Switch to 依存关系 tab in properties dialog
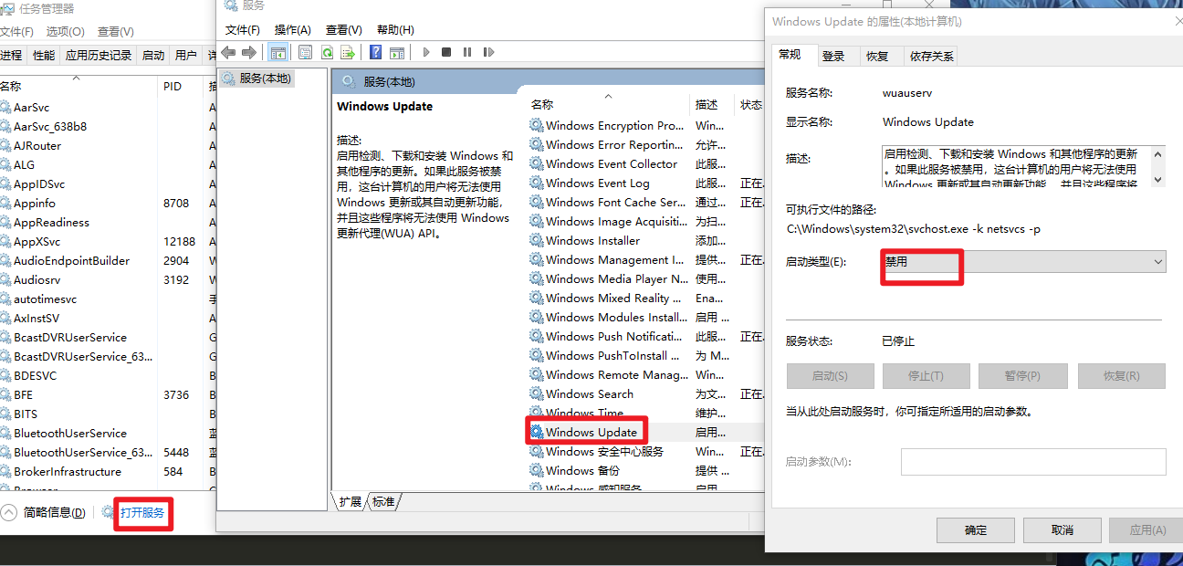The height and width of the screenshot is (566, 1183). coord(931,56)
